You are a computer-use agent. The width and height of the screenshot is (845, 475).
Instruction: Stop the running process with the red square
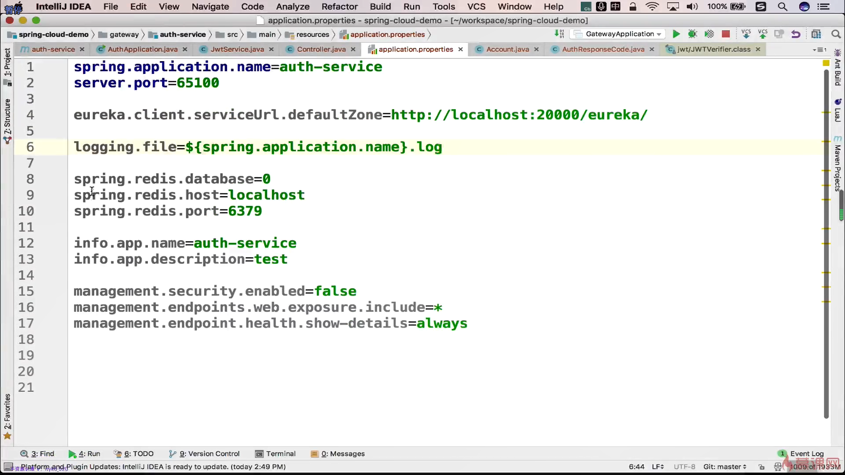(726, 34)
